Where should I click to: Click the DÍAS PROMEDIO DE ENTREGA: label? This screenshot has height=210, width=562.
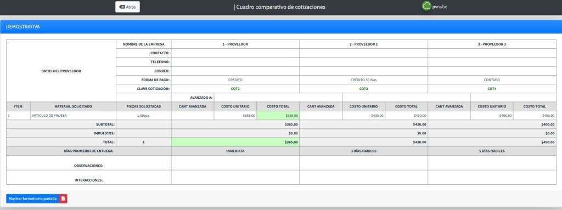(89, 151)
